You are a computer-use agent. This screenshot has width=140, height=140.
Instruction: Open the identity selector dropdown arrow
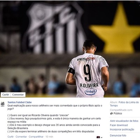coord(101,138)
